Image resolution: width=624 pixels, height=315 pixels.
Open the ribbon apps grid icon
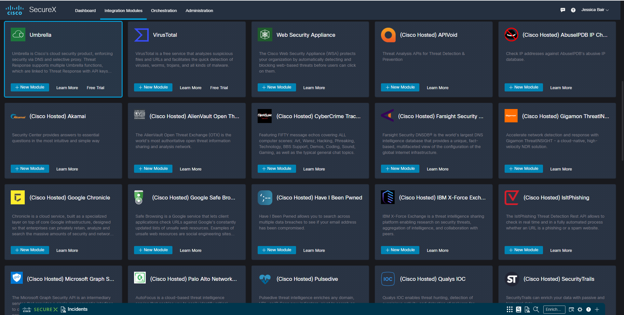(509, 309)
